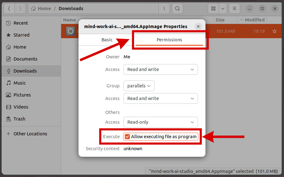Open Trash in the sidebar
Viewport: 284px width, 177px height.
(x=19, y=119)
